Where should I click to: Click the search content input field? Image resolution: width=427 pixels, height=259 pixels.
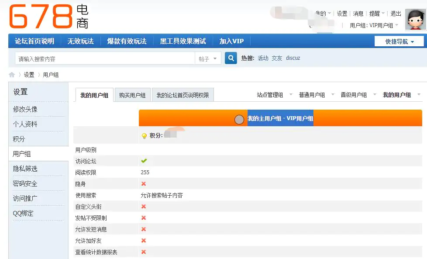(105, 59)
